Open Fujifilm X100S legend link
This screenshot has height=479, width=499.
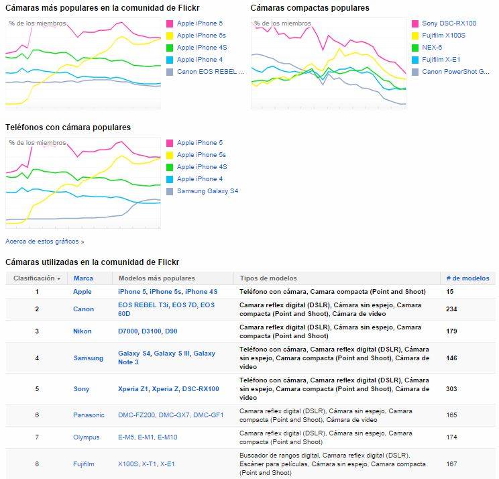point(443,36)
